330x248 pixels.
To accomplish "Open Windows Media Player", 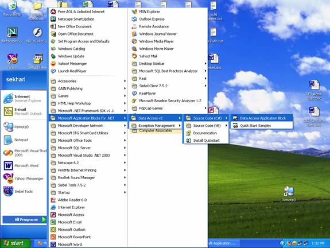I will tap(168, 41).
